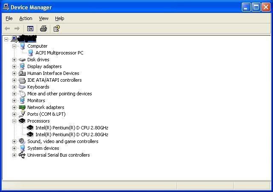Collapse the Computer category
The width and height of the screenshot is (273, 192).
pyautogui.click(x=14, y=46)
